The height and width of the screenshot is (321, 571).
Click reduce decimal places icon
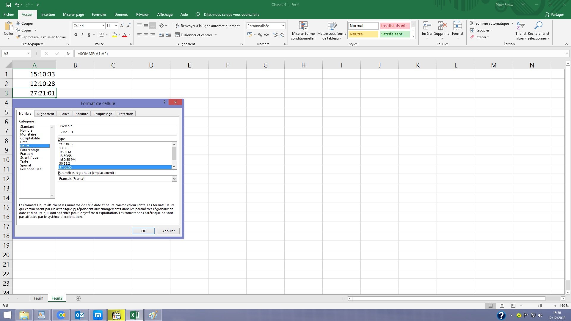[282, 35]
